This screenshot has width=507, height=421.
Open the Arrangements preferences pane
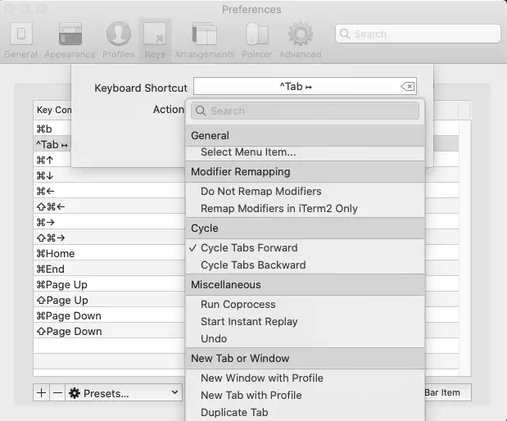(204, 40)
